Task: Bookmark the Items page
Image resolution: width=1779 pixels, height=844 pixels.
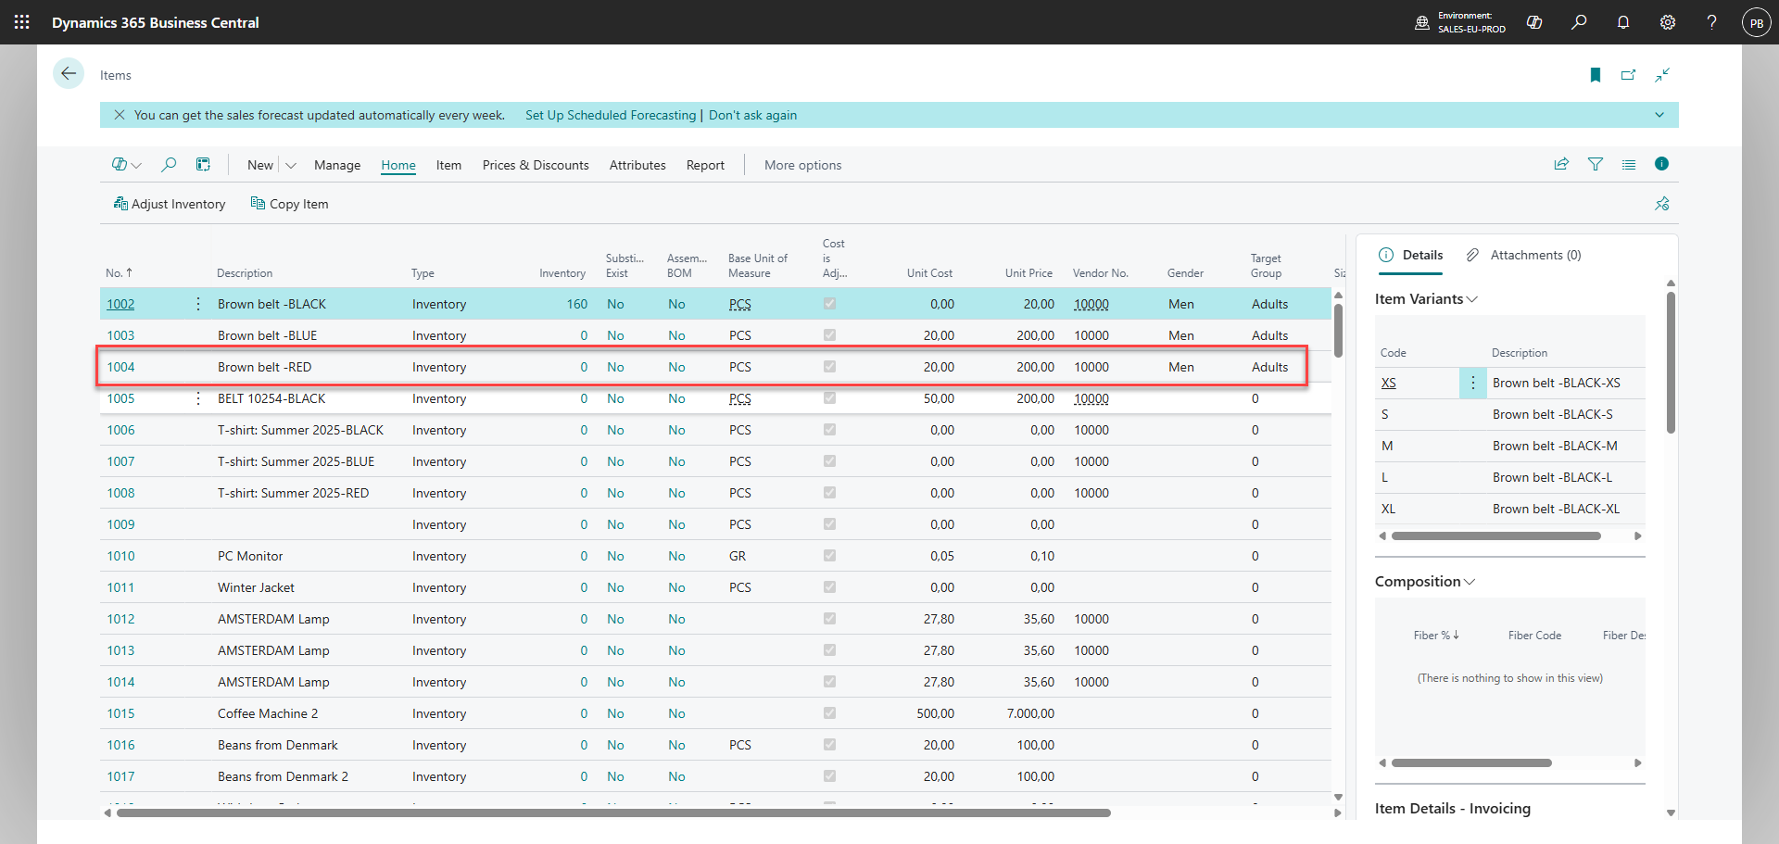Action: click(x=1596, y=75)
